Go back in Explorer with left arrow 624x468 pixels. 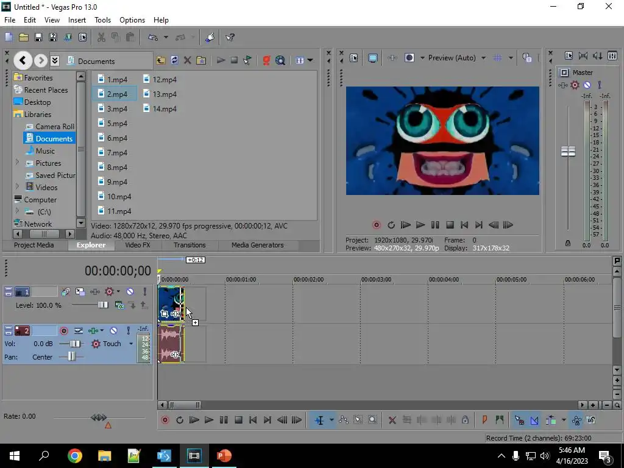click(x=23, y=60)
